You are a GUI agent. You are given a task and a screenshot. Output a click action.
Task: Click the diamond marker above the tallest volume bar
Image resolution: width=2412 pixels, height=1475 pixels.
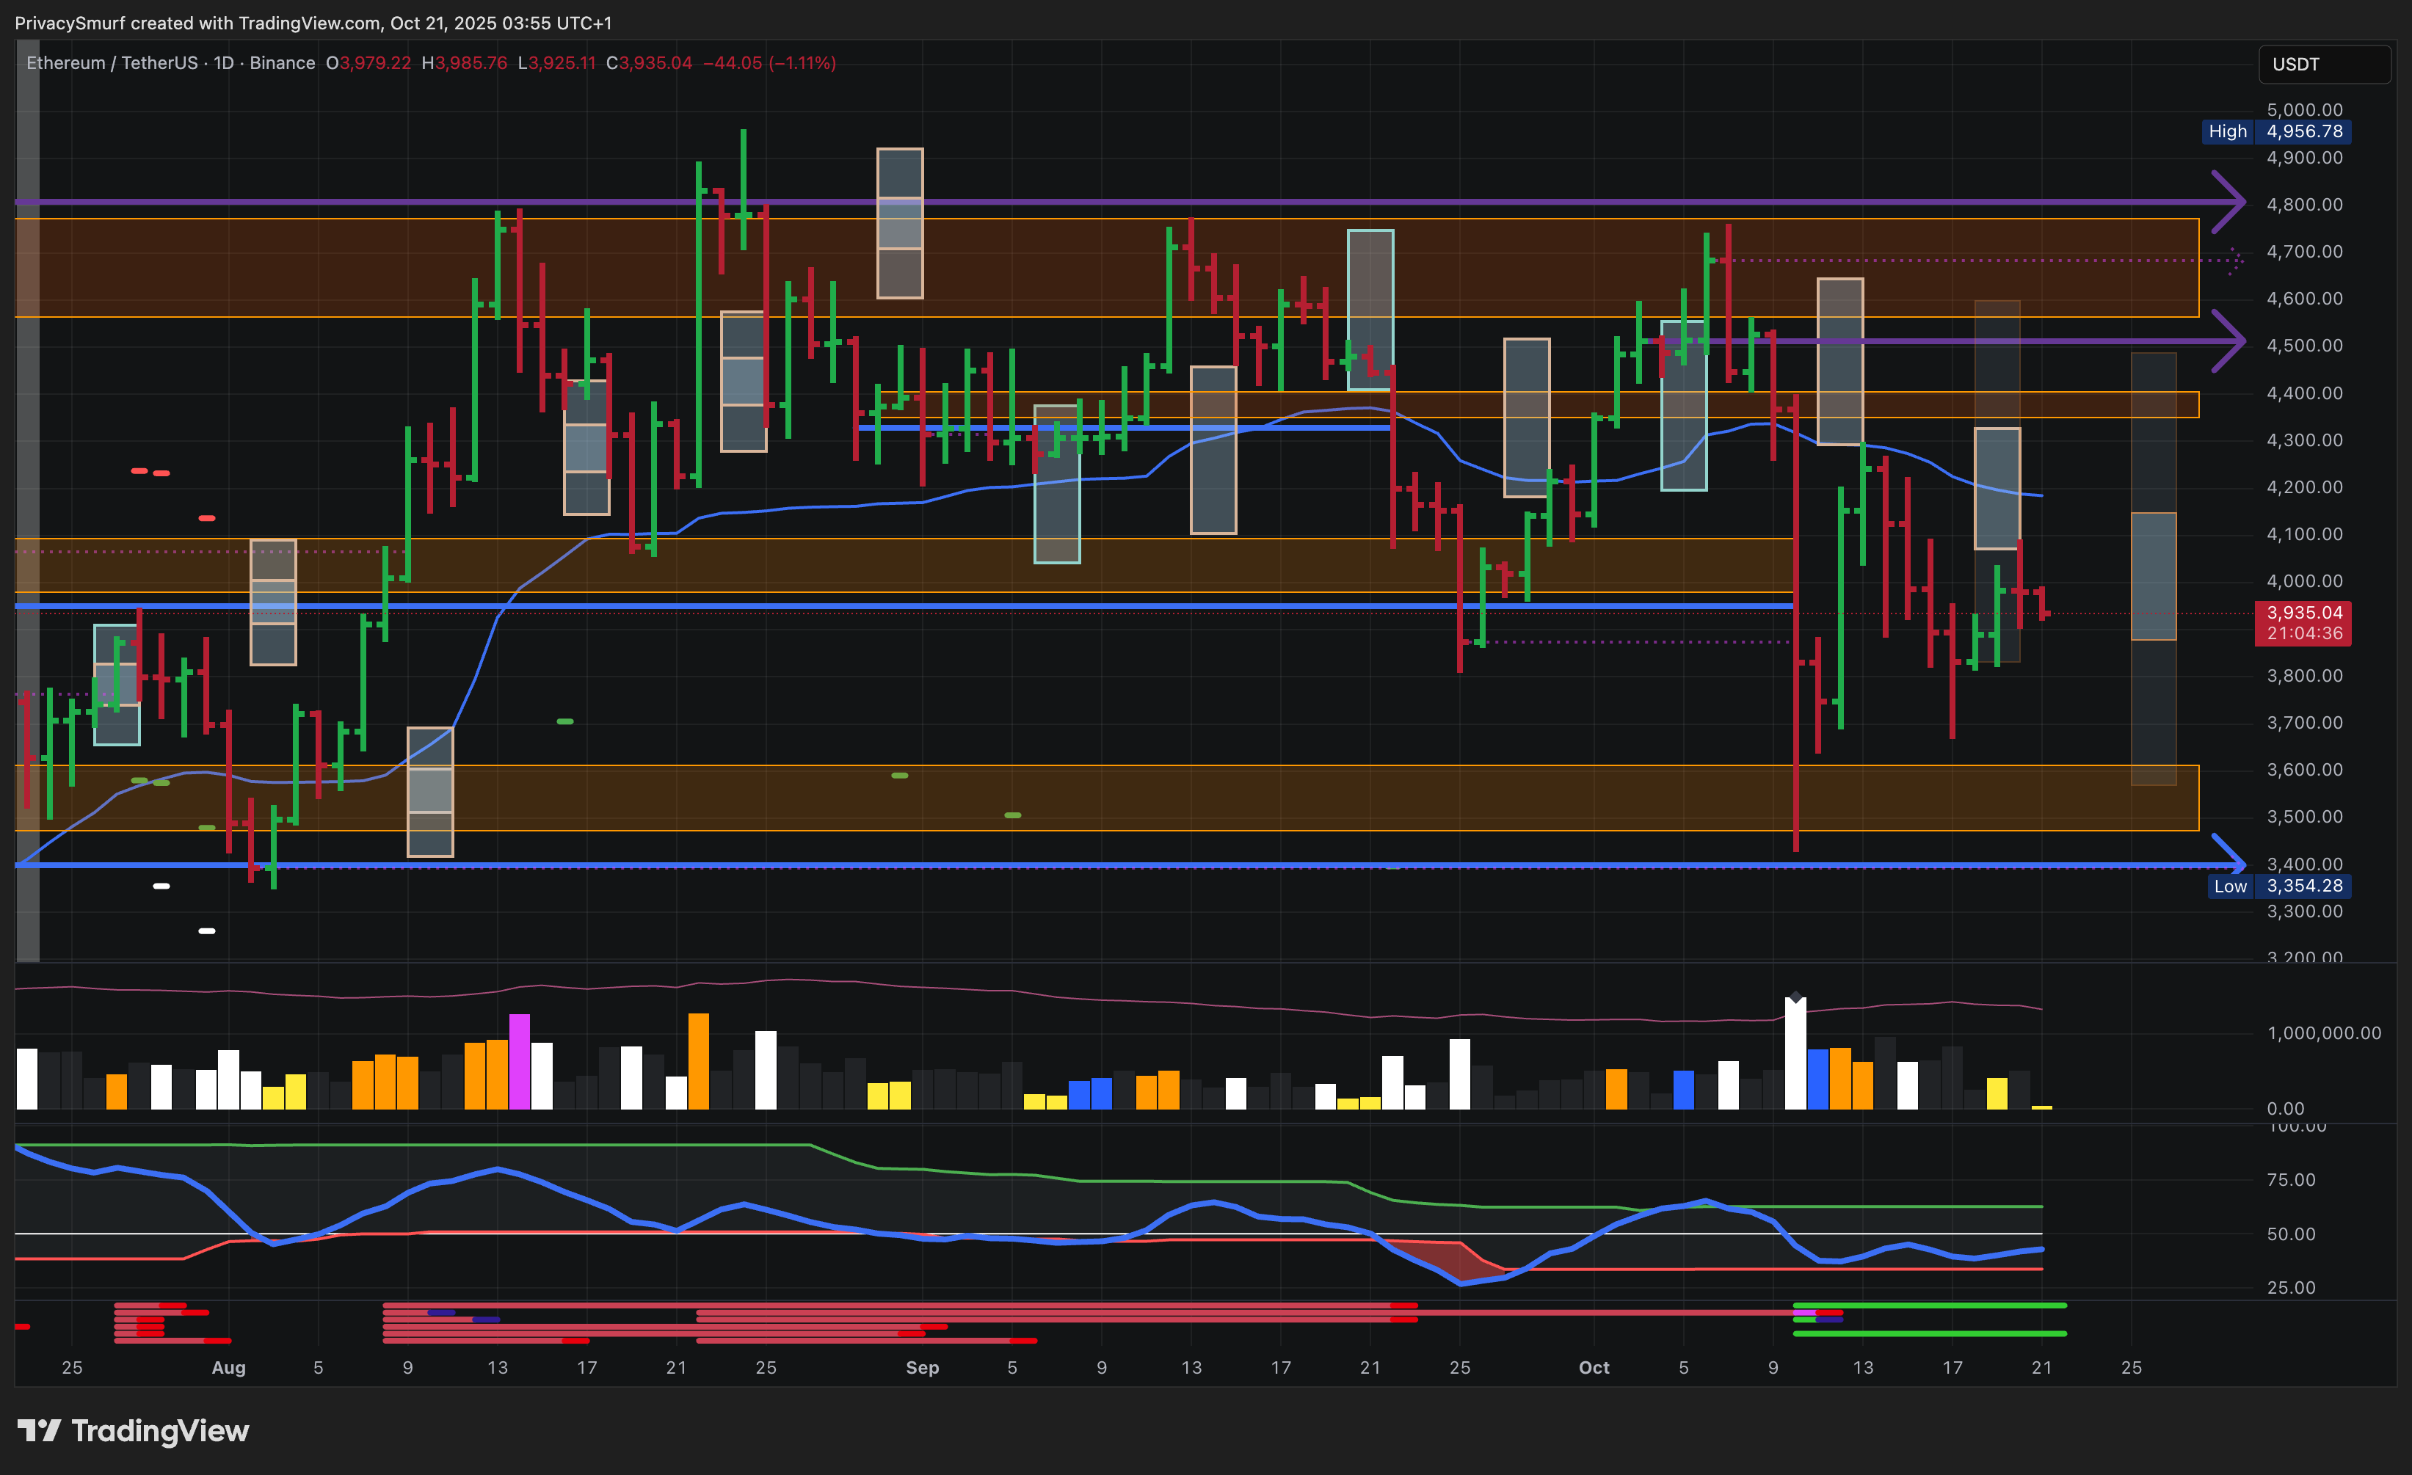click(1795, 997)
